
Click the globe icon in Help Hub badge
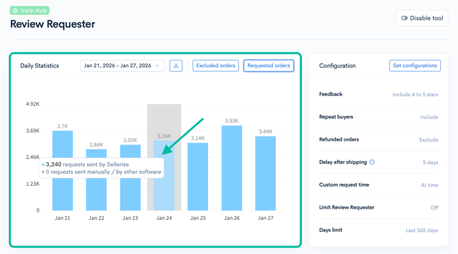point(16,11)
